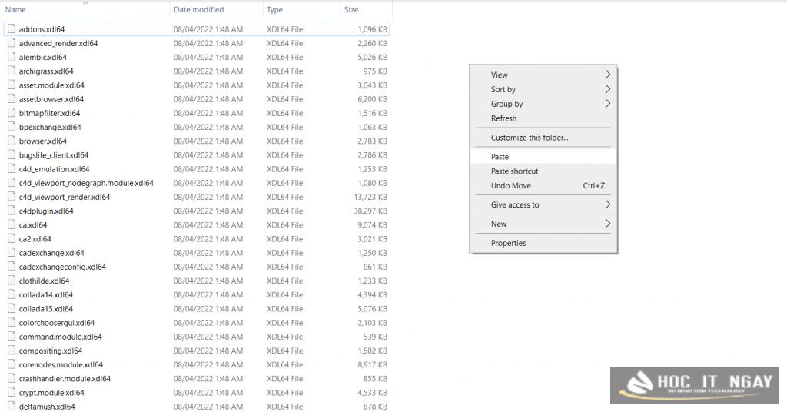The height and width of the screenshot is (412, 787).
Task: Click the 38,297 KB size cell
Action: point(370,211)
